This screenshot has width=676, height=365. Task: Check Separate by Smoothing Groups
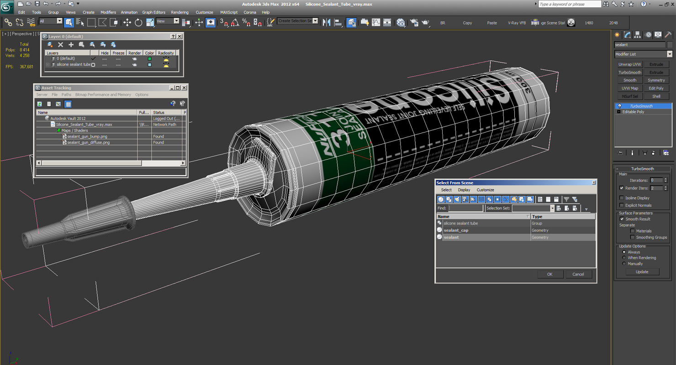(632, 237)
